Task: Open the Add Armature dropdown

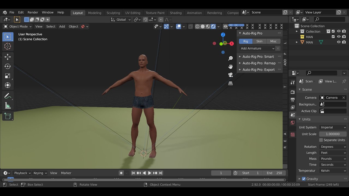Action: click(257, 48)
